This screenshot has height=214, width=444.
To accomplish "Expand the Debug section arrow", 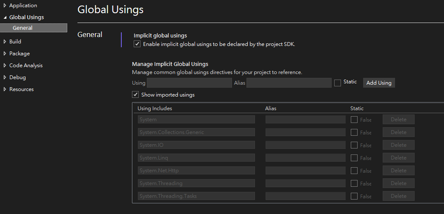I will click(x=5, y=77).
